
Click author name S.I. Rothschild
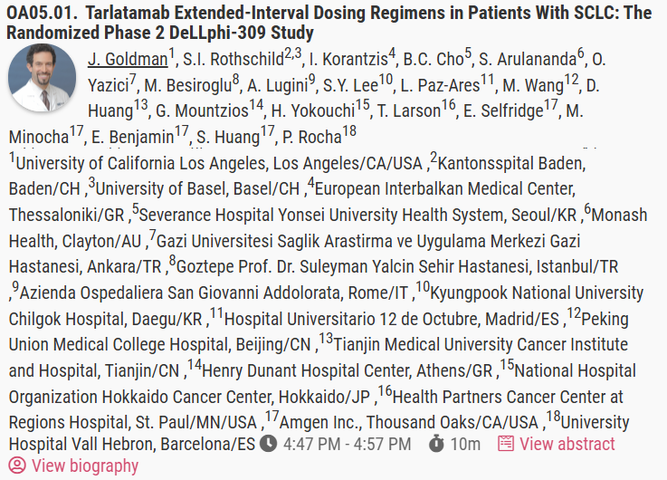(233, 59)
